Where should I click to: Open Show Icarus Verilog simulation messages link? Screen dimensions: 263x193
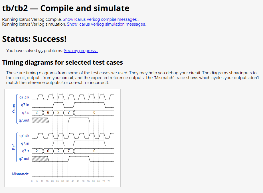point(107,24)
